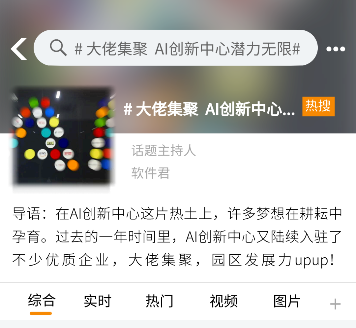The height and width of the screenshot is (328, 356).
Task: Tap the last intro line ending with upup!
Action: tap(173, 260)
